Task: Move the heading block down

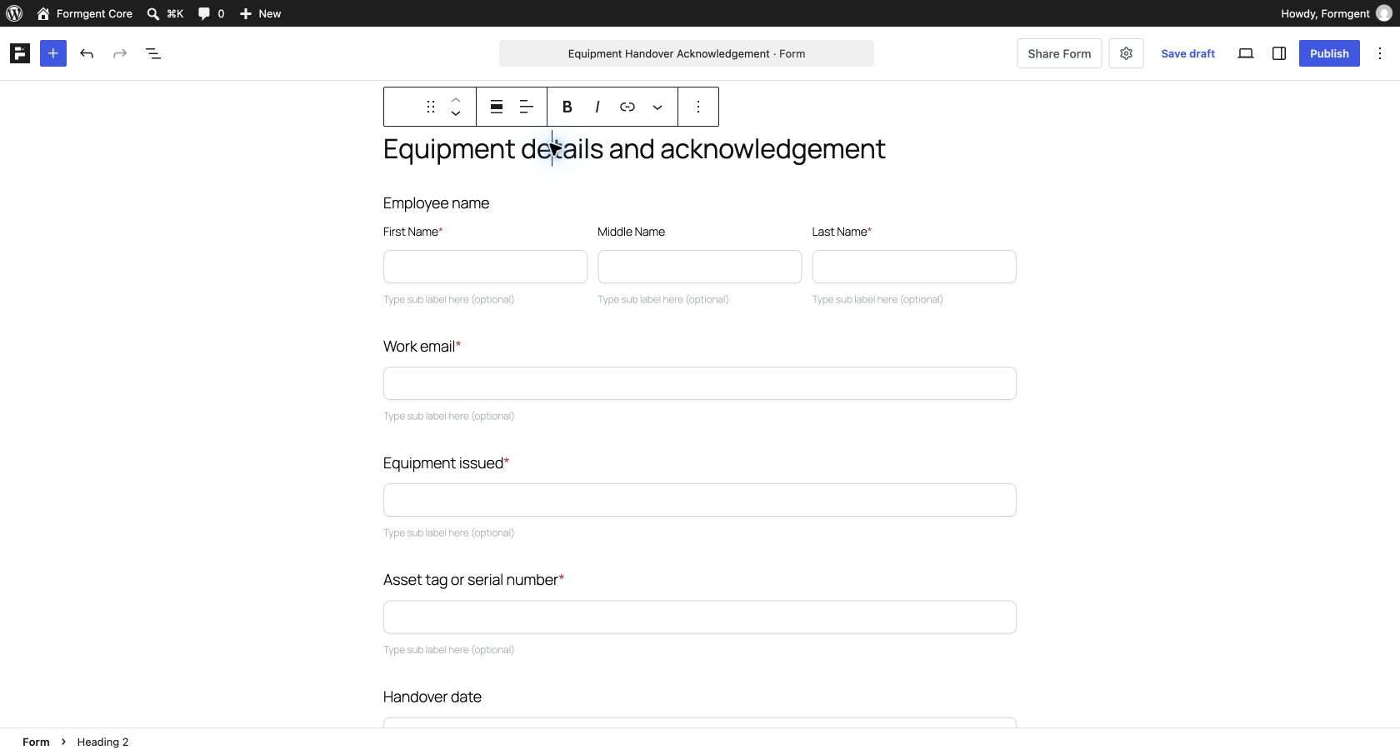Action: [x=456, y=113]
